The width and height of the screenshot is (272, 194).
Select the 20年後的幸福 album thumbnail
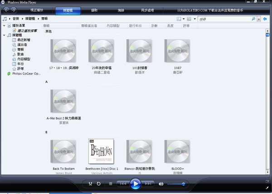101,51
